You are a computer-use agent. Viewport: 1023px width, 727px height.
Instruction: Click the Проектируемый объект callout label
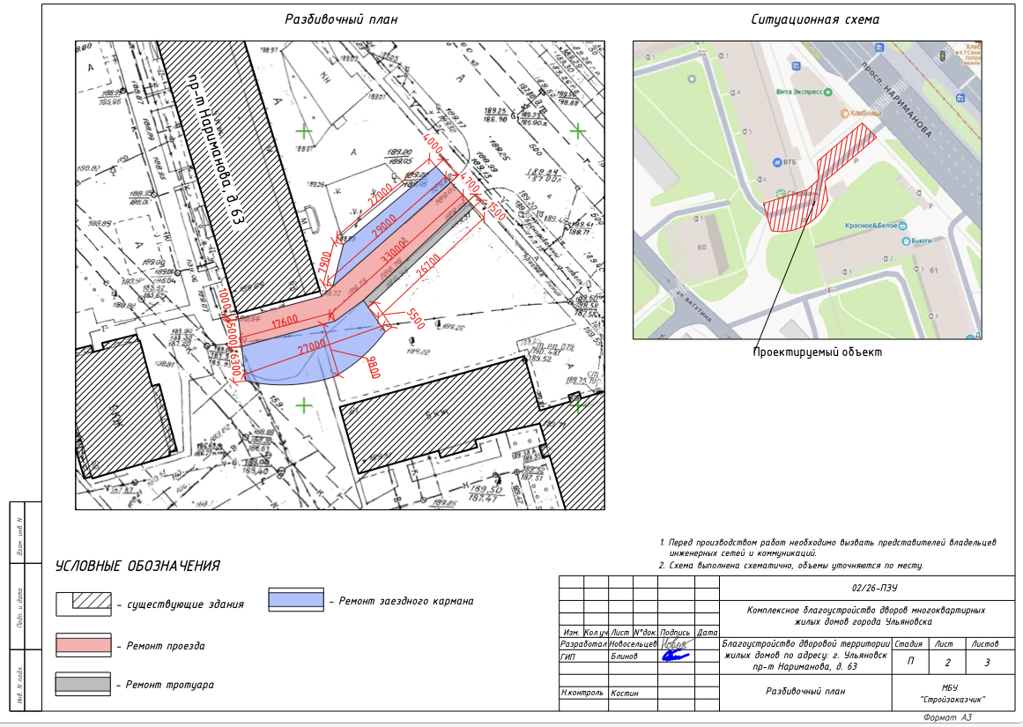point(817,352)
